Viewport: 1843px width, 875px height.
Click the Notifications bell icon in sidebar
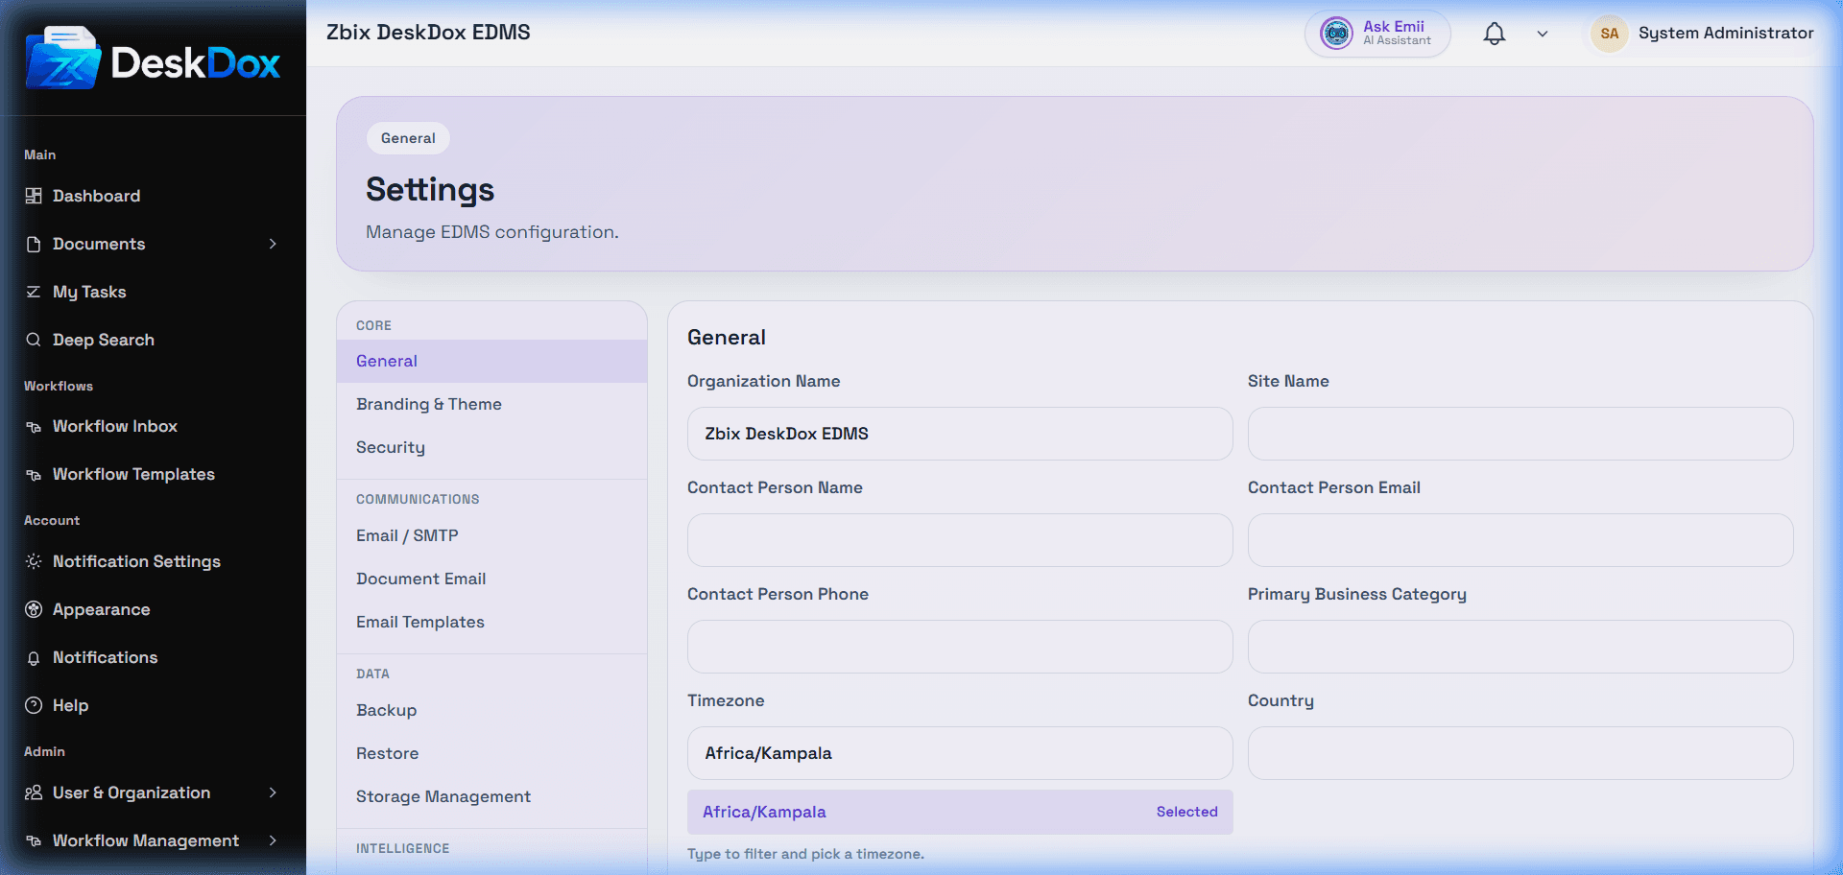click(34, 657)
